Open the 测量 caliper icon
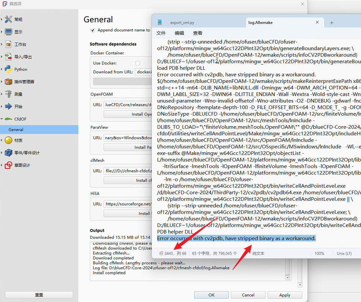Screen dimensions: 361x302 [x=9, y=94]
